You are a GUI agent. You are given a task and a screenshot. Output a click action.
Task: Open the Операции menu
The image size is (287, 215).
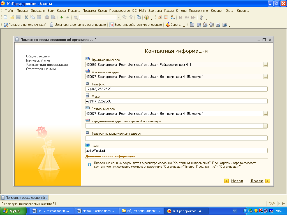click(38, 11)
